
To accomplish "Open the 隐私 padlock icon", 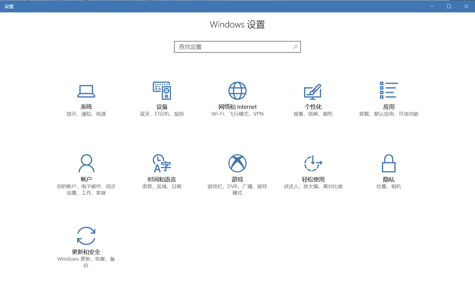I will (x=389, y=163).
